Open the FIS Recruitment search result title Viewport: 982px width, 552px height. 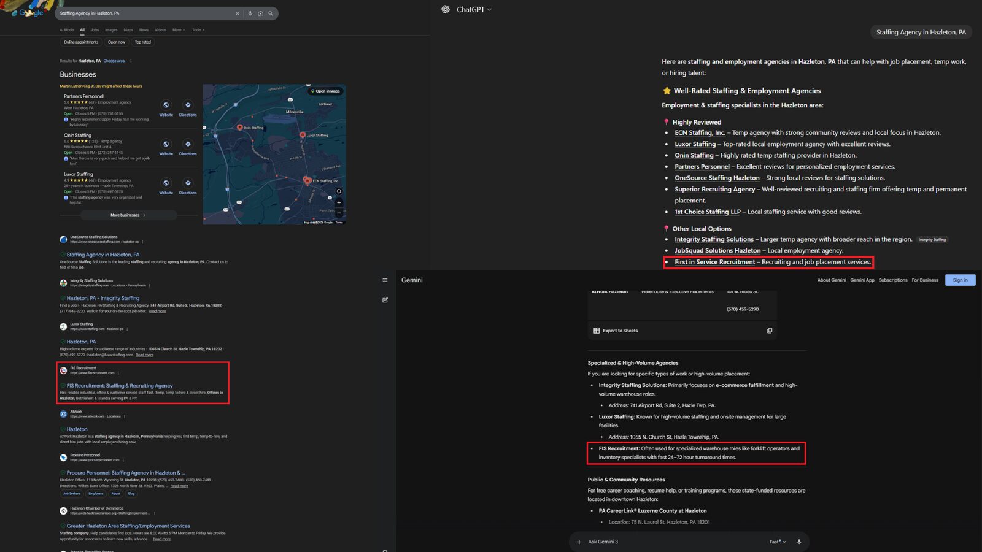tap(120, 386)
